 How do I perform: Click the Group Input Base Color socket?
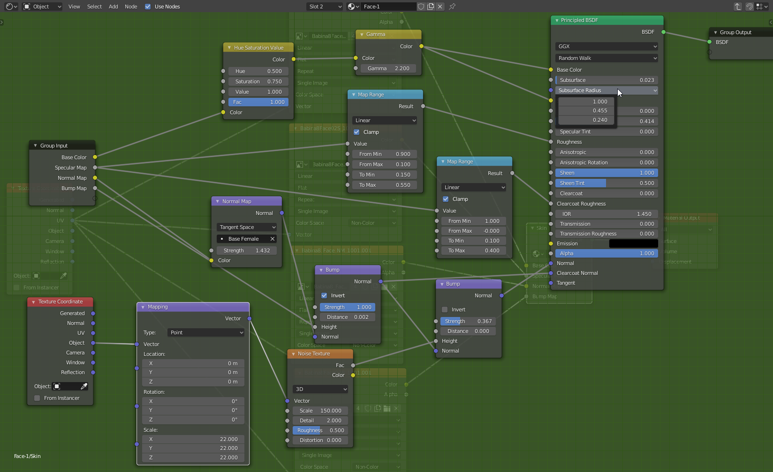95,157
